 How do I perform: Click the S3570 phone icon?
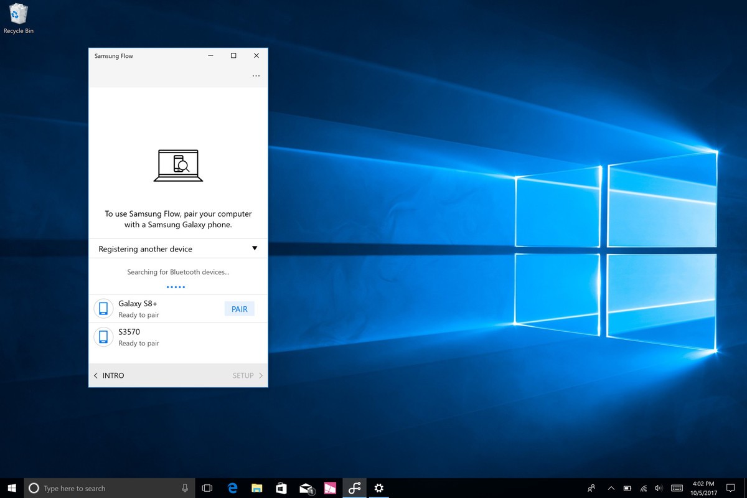coord(103,337)
